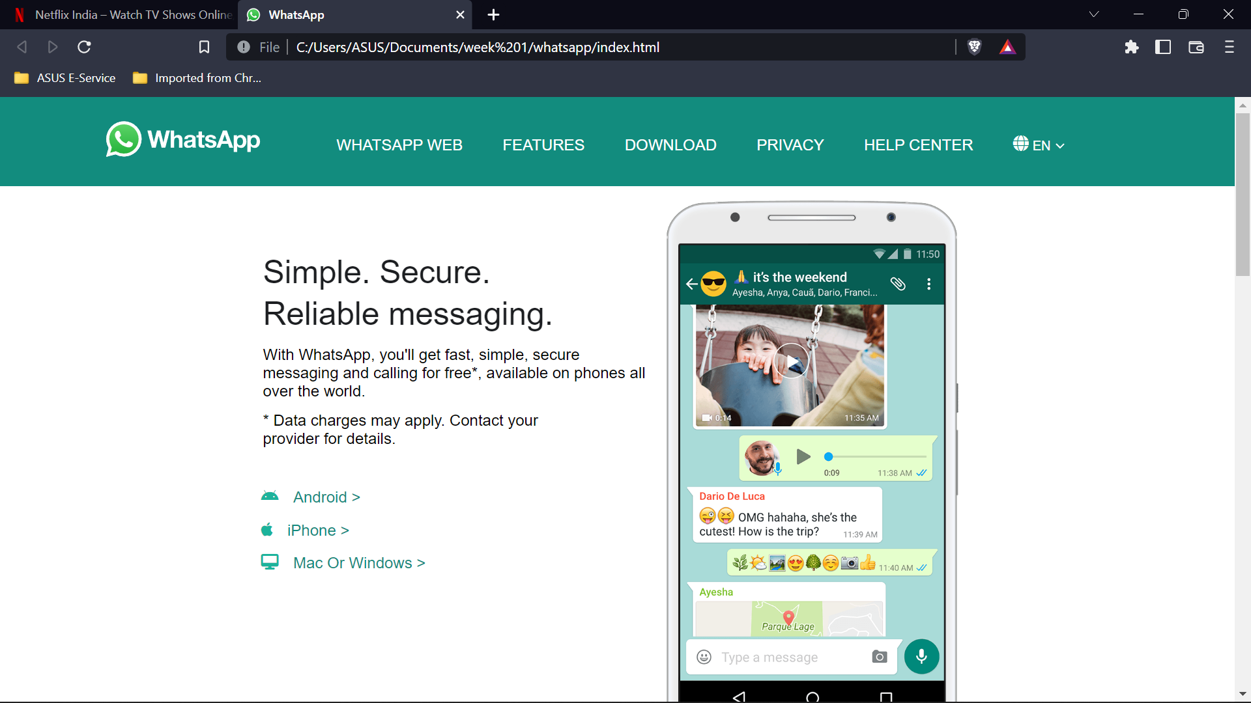Switch to the Netflix India tab
This screenshot has width=1251, height=703.
pyautogui.click(x=124, y=14)
